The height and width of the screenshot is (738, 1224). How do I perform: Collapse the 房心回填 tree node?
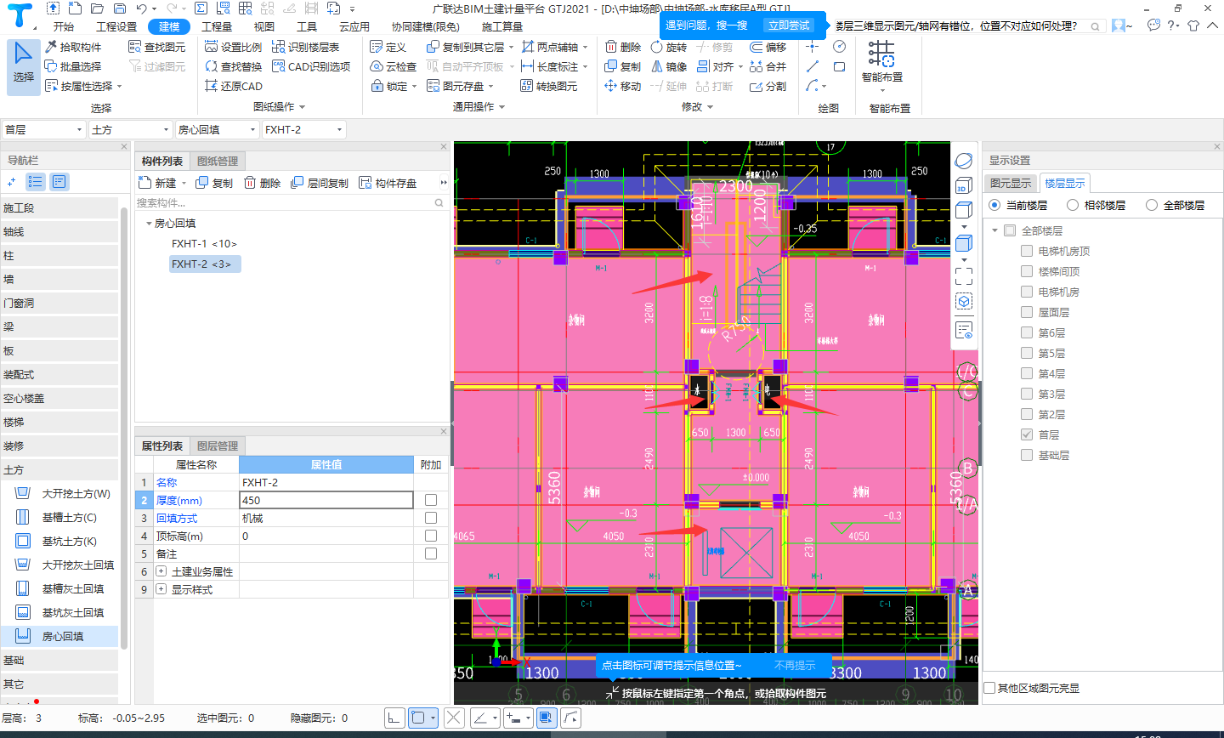[149, 223]
